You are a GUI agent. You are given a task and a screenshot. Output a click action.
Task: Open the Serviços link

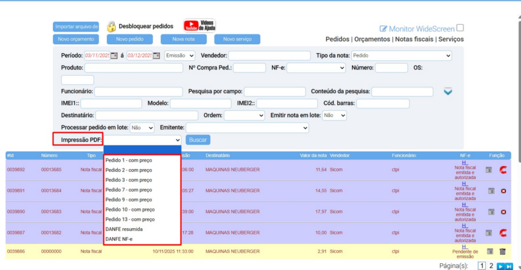[x=451, y=39]
